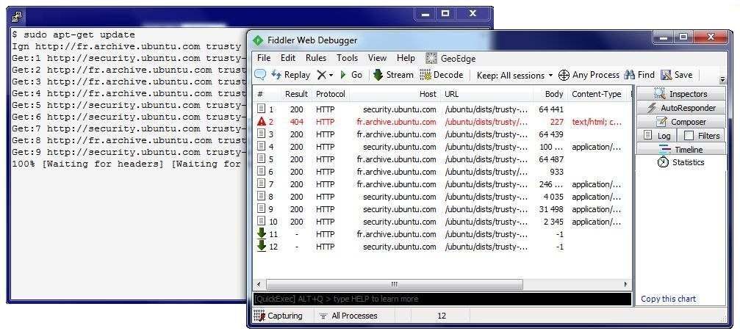This screenshot has height=334, width=740.
Task: Open the Remove sessions X dropdown
Action: click(325, 75)
